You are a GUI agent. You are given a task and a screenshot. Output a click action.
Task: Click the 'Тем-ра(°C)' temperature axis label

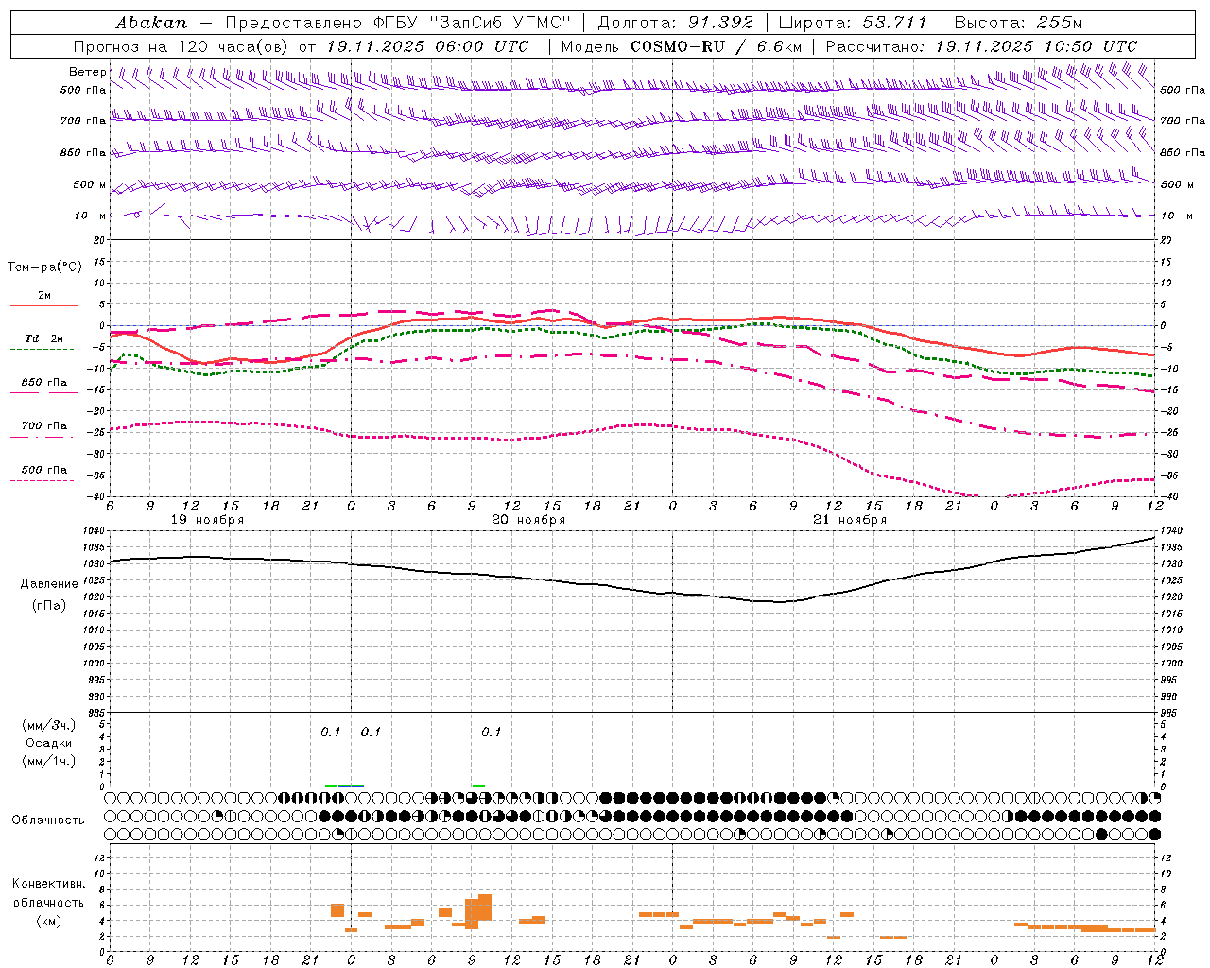point(44,268)
